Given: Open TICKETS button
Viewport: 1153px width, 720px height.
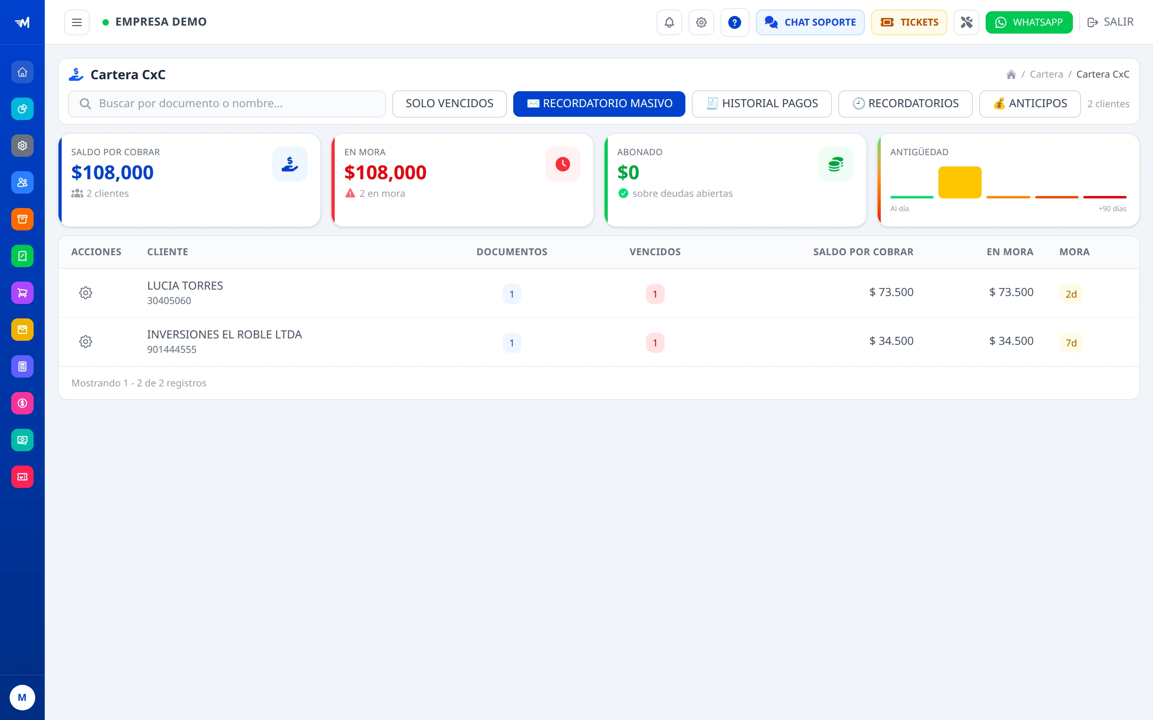Looking at the screenshot, I should tap(909, 22).
